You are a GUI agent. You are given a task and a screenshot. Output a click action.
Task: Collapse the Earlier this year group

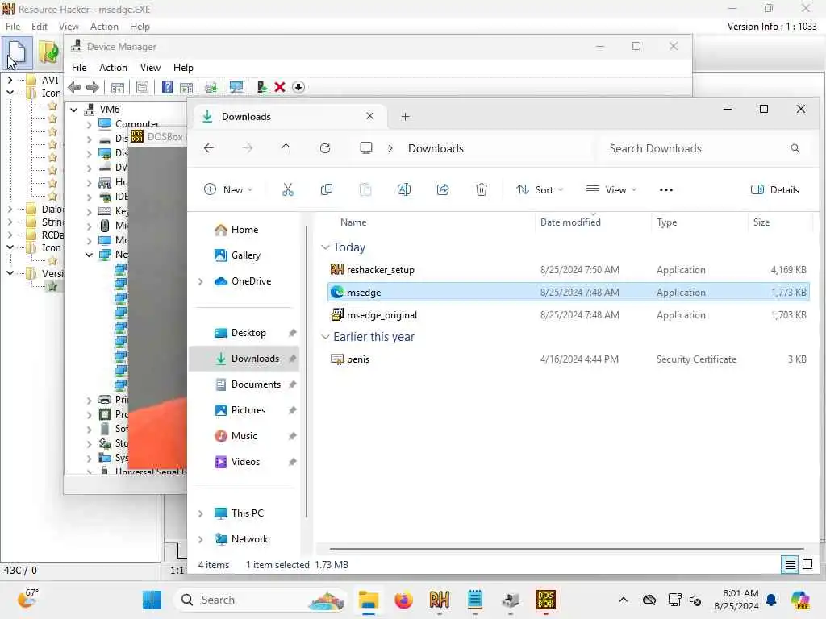325,337
